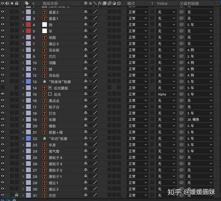Hide the 地面 layer with its eye icon
The width and height of the screenshot is (221, 201).
click(x=2, y=37)
